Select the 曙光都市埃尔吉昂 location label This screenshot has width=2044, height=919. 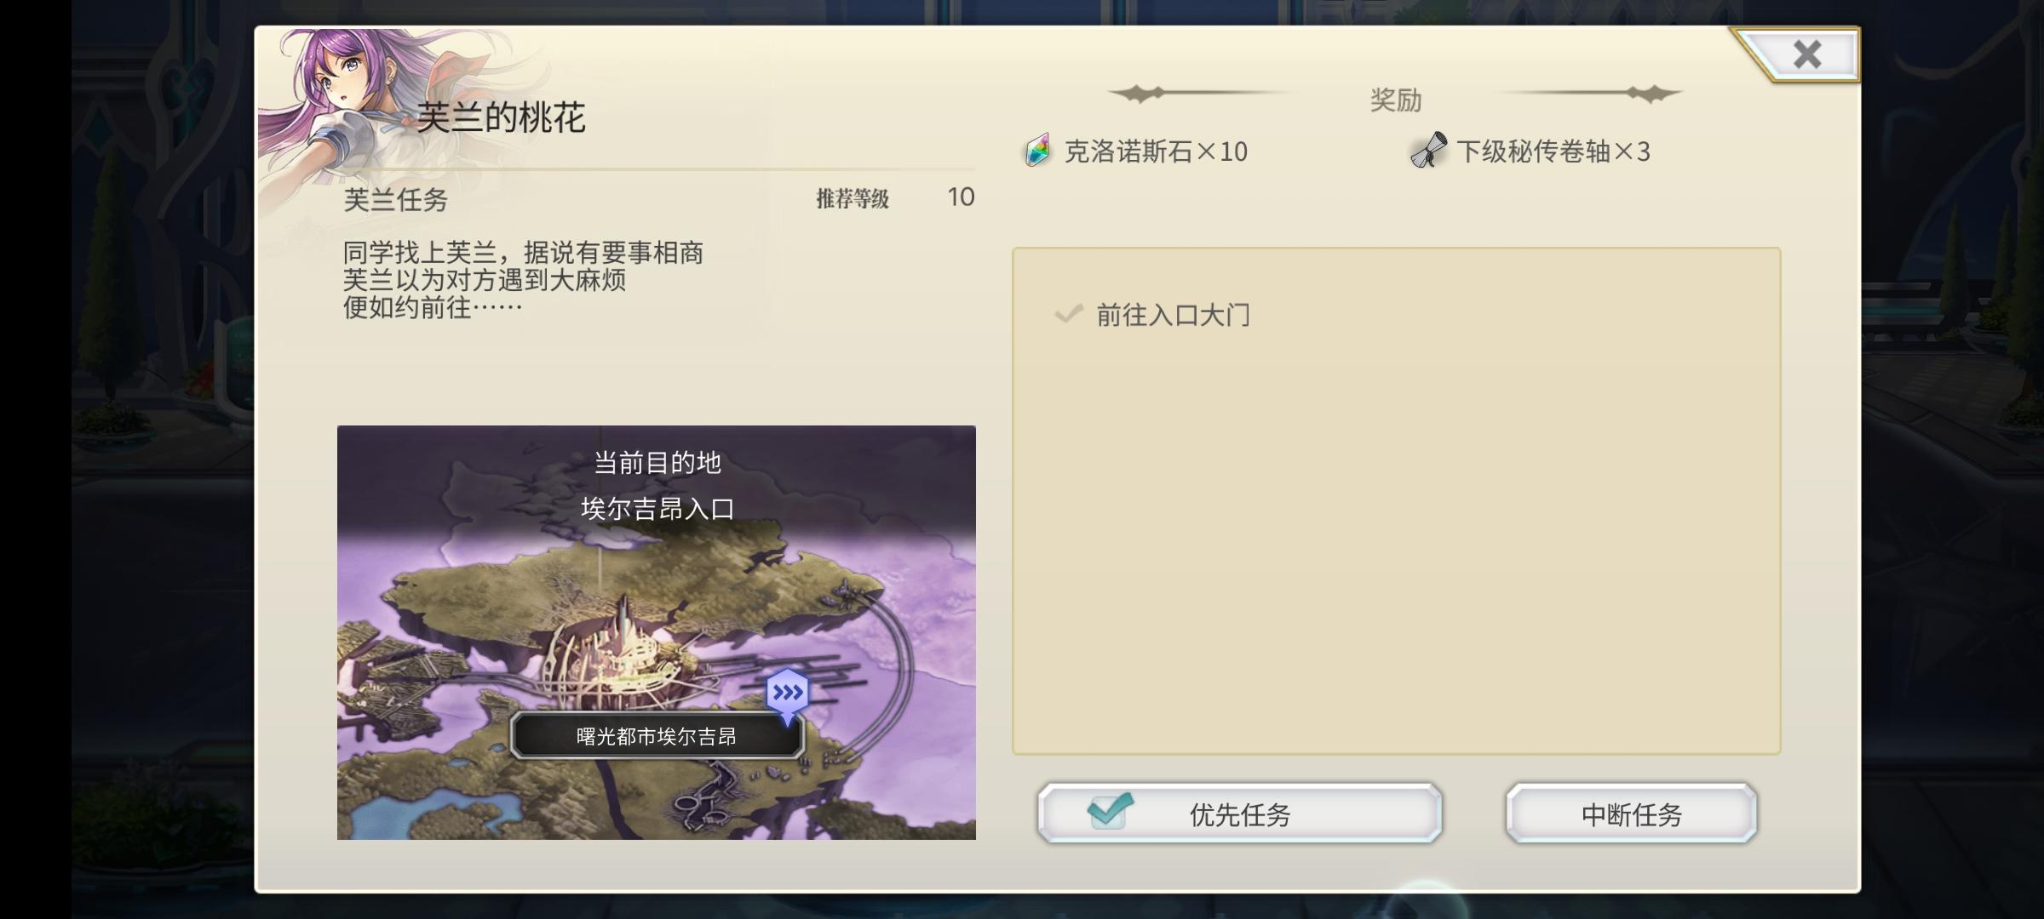[657, 736]
